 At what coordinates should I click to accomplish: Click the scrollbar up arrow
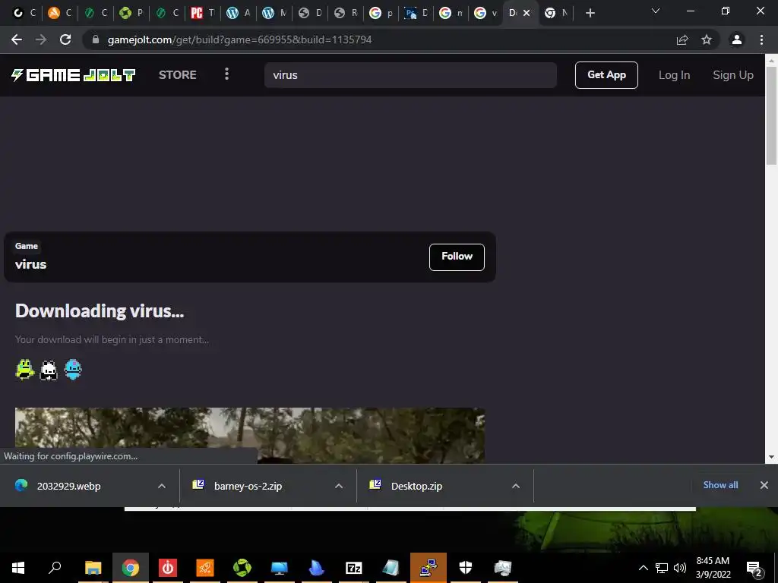coord(772,60)
